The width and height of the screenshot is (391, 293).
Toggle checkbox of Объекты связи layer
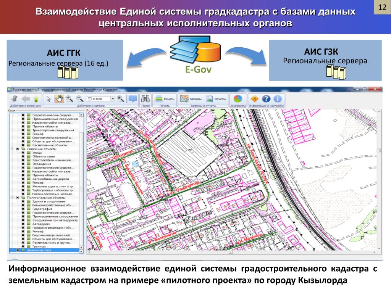23,156
